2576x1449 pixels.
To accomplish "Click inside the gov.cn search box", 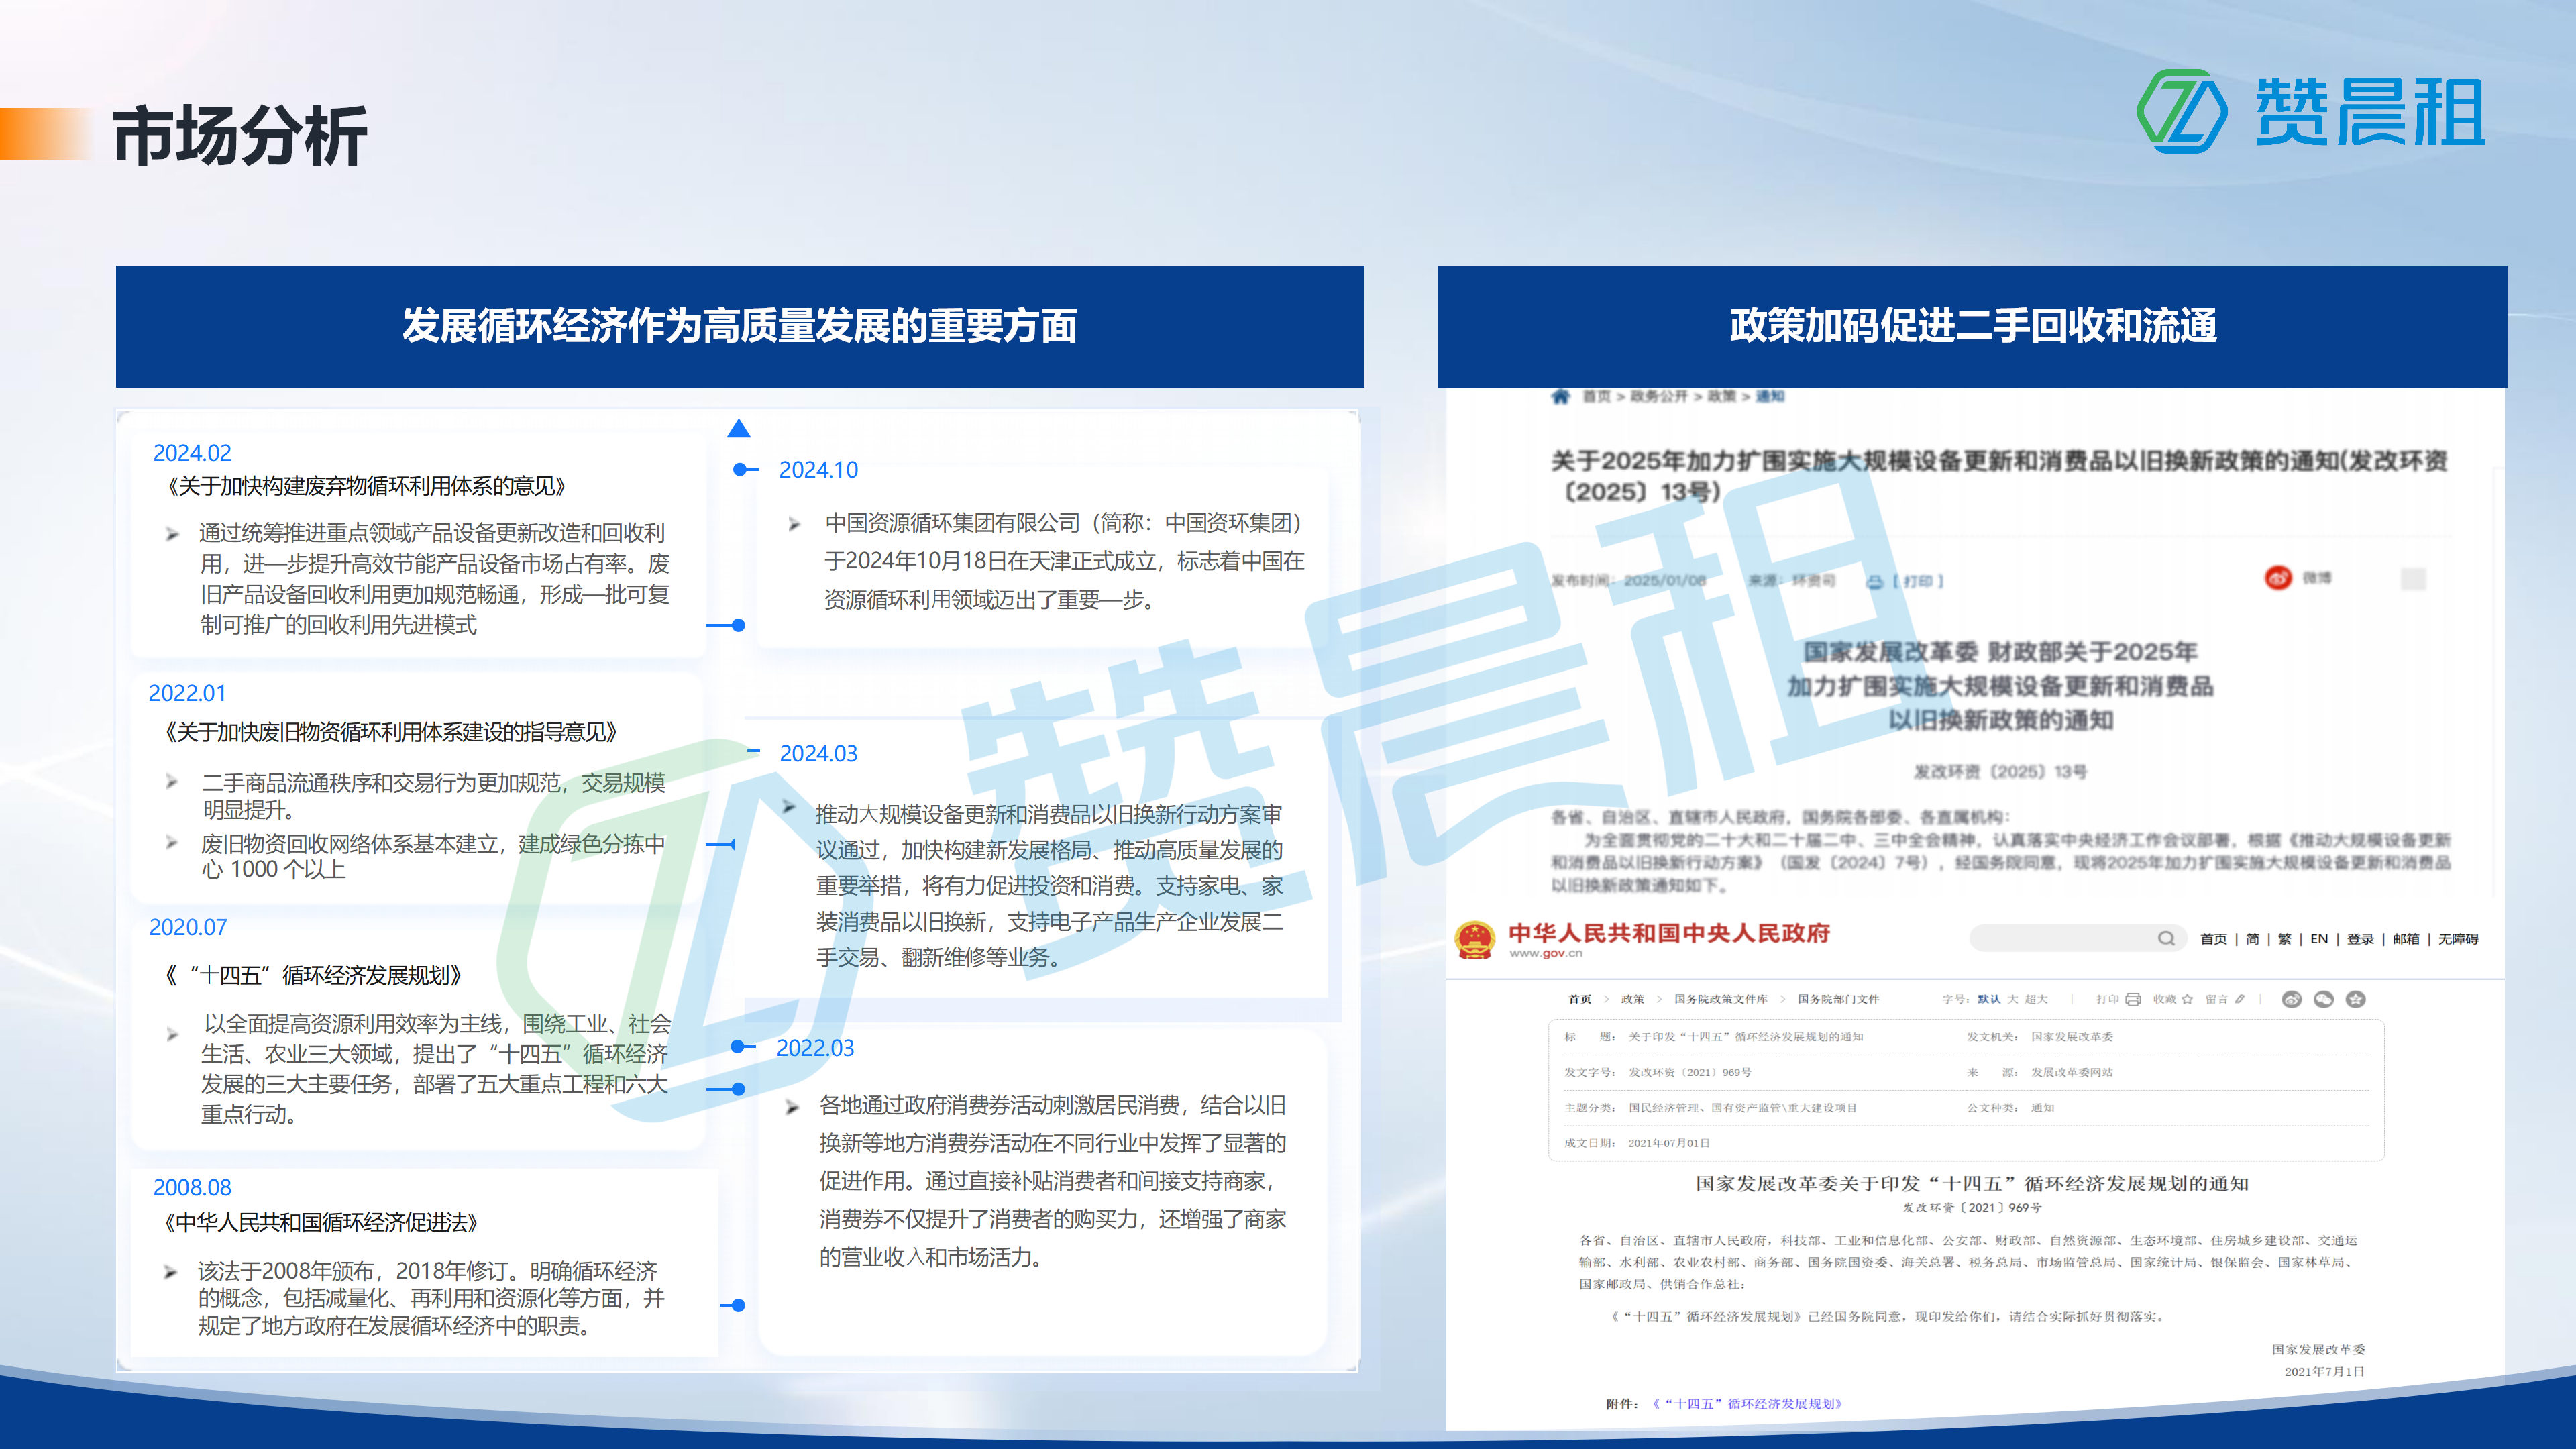I will click(x=2060, y=938).
